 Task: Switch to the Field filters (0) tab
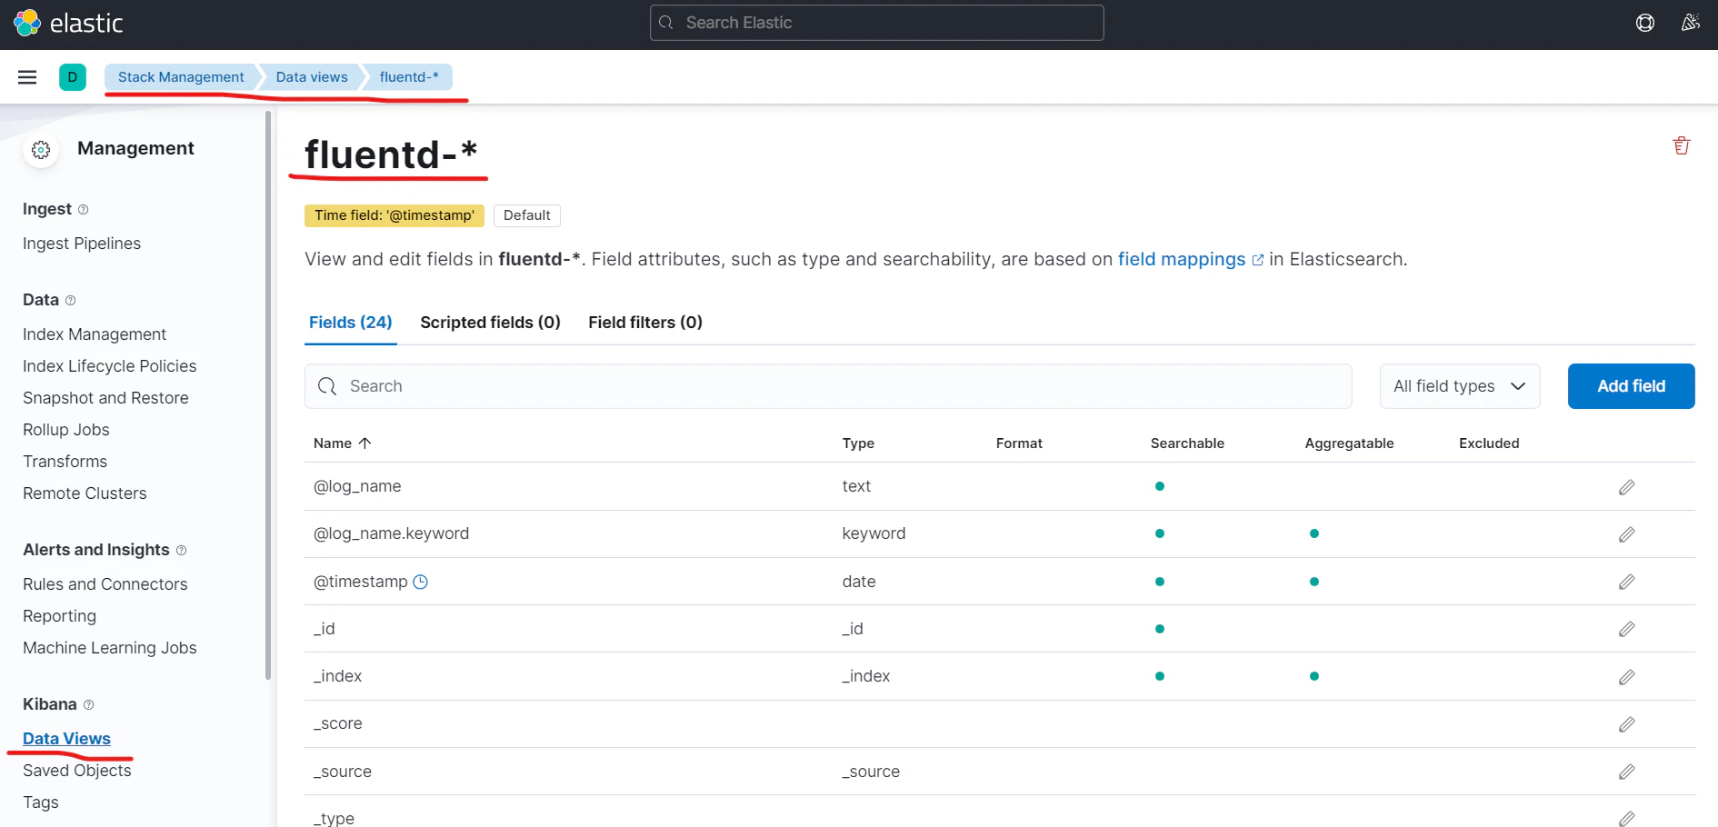point(645,323)
